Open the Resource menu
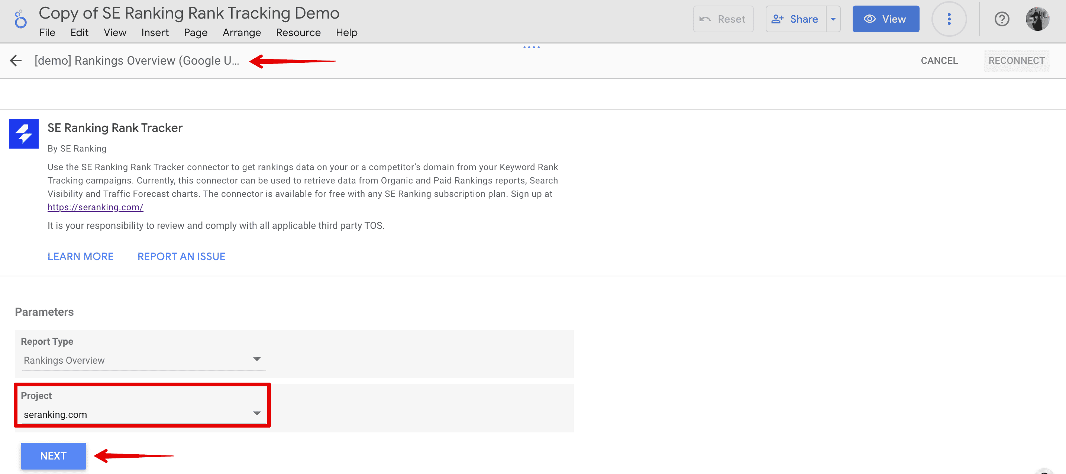The image size is (1066, 474). tap(298, 33)
